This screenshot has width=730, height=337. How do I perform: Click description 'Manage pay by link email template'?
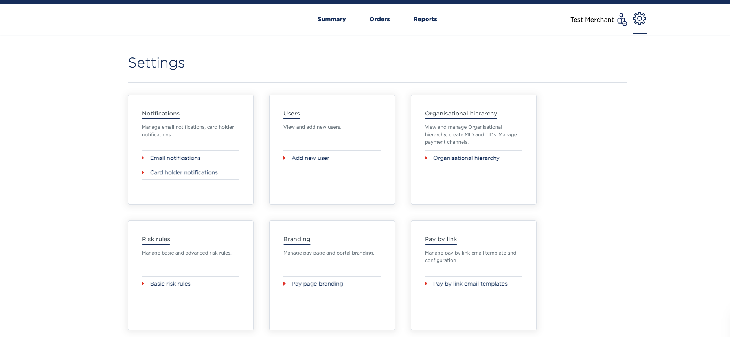coord(471,256)
